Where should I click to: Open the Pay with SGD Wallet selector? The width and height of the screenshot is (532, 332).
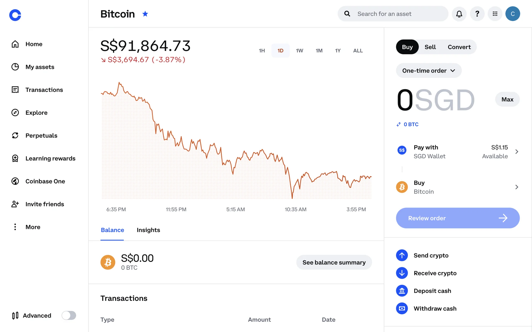click(458, 152)
